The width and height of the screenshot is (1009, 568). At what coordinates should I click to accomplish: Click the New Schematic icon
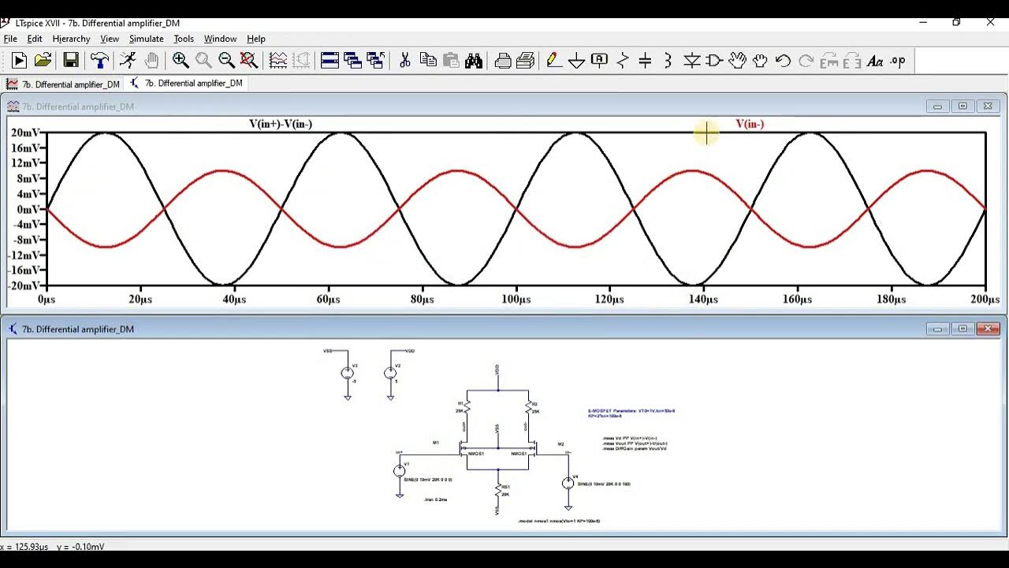(19, 60)
